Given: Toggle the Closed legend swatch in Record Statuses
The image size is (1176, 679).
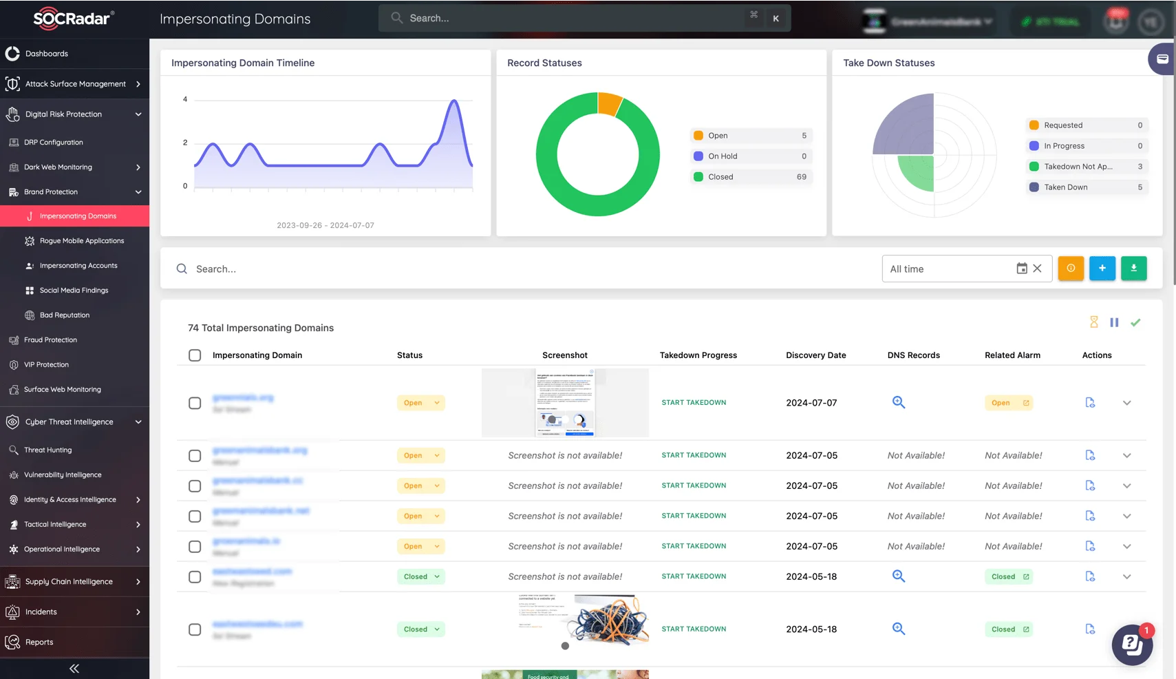Looking at the screenshot, I should click(x=698, y=177).
